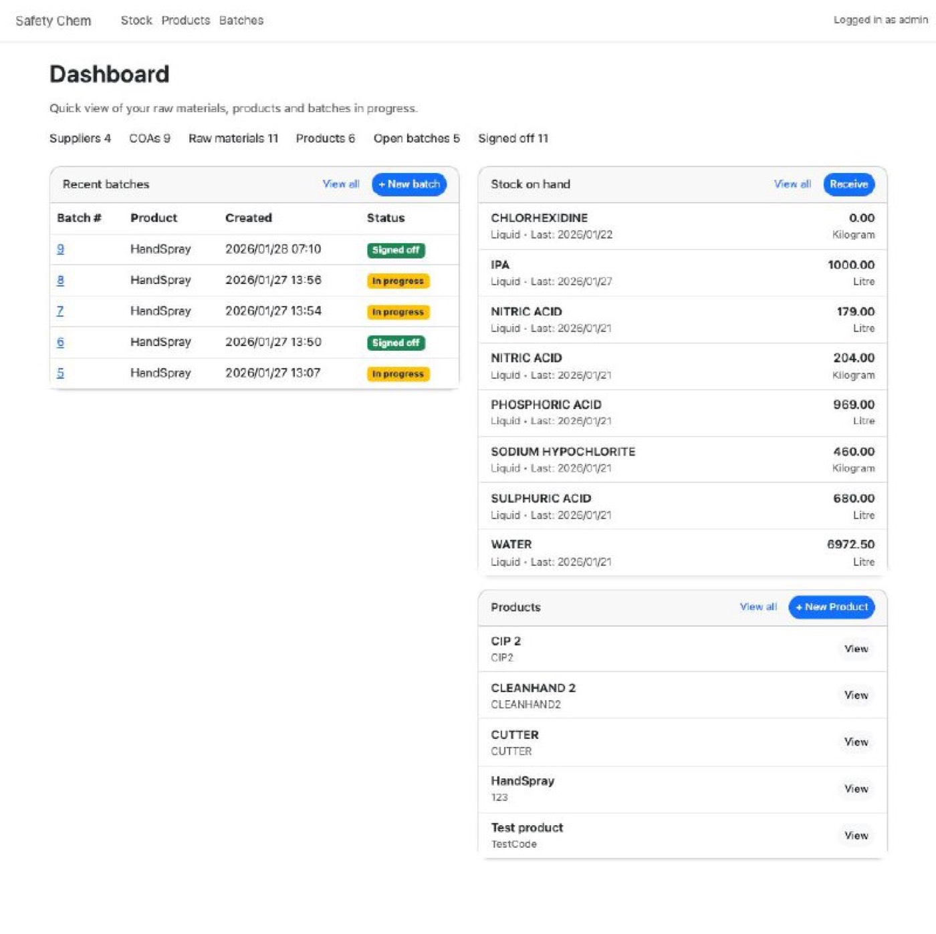Click the Safety Chem logo text
936x934 pixels.
tap(53, 20)
